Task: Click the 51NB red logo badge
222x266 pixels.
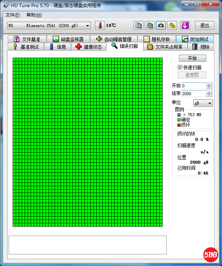Action: 211,255
